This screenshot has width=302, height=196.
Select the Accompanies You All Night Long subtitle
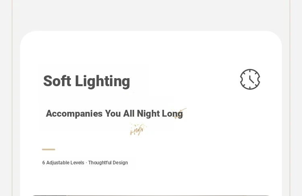pyautogui.click(x=114, y=113)
